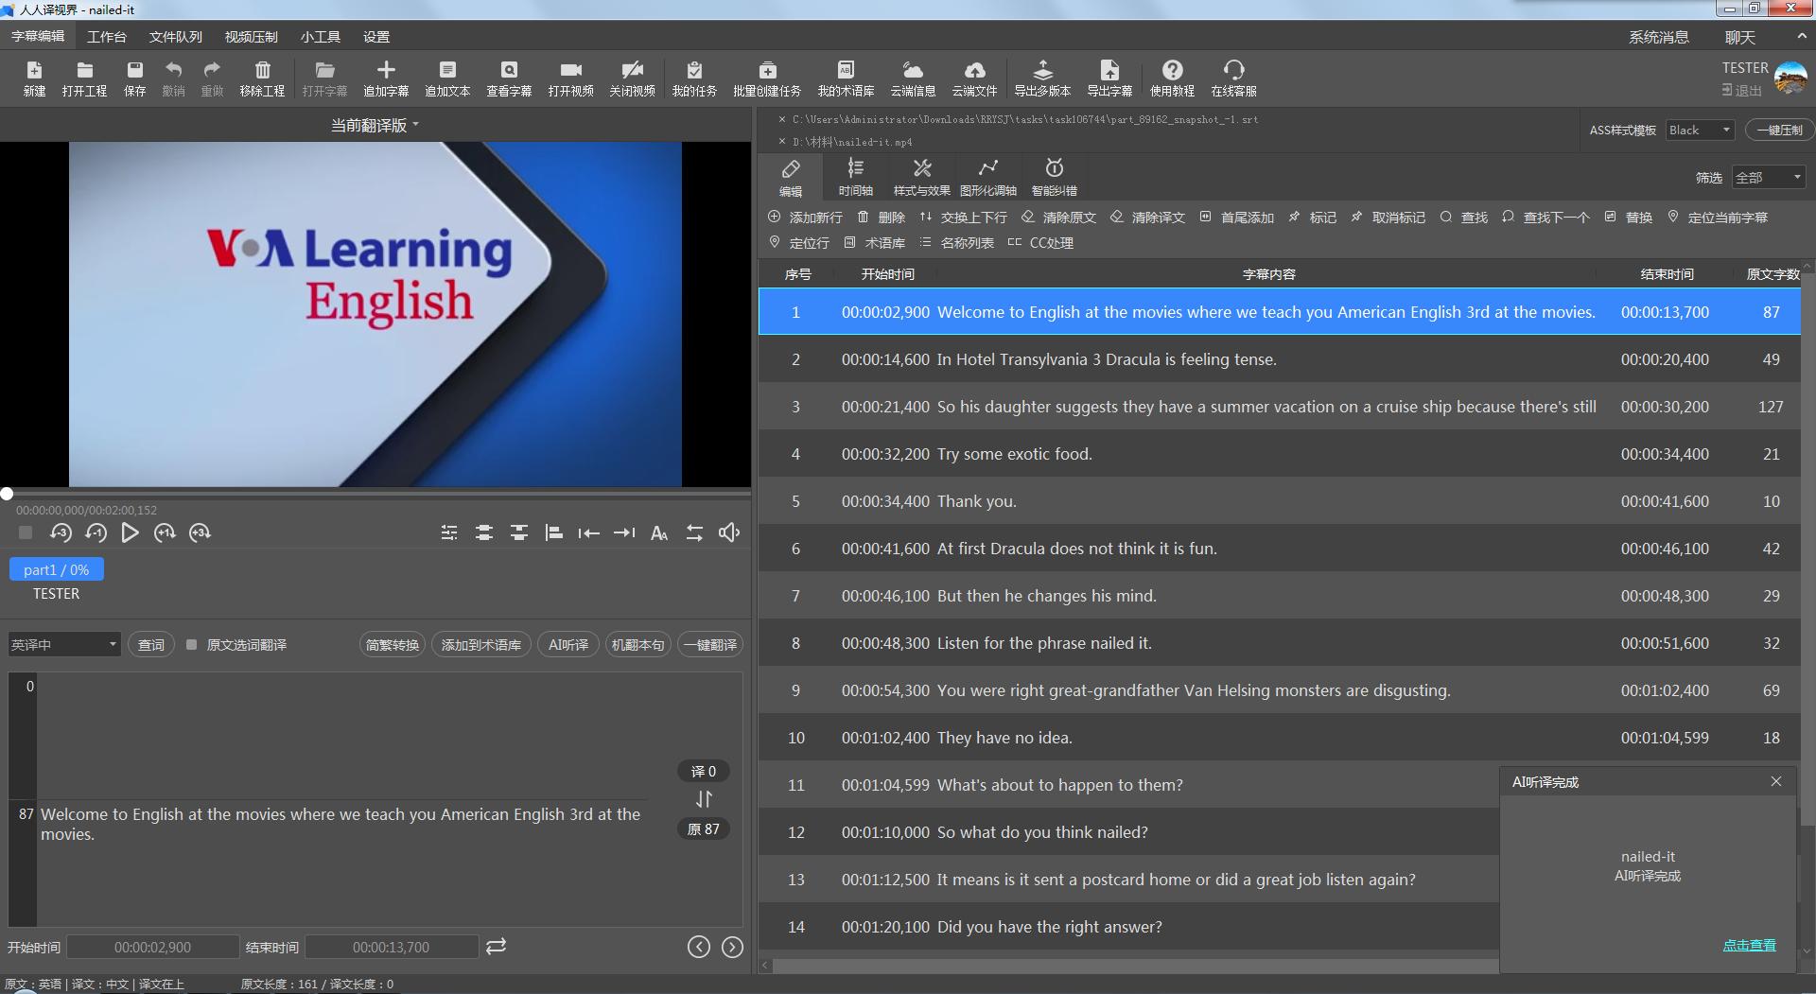Expand the ASS样式模板 Black dropdown
This screenshot has width=1816, height=994.
point(1700,131)
